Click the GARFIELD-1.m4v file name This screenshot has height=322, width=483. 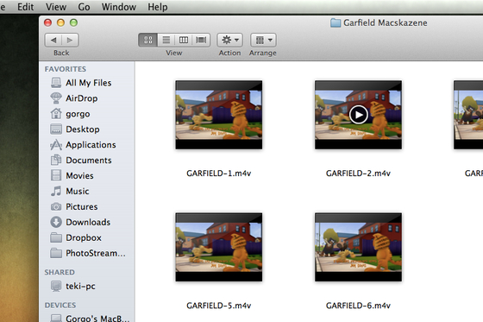pyautogui.click(x=219, y=174)
